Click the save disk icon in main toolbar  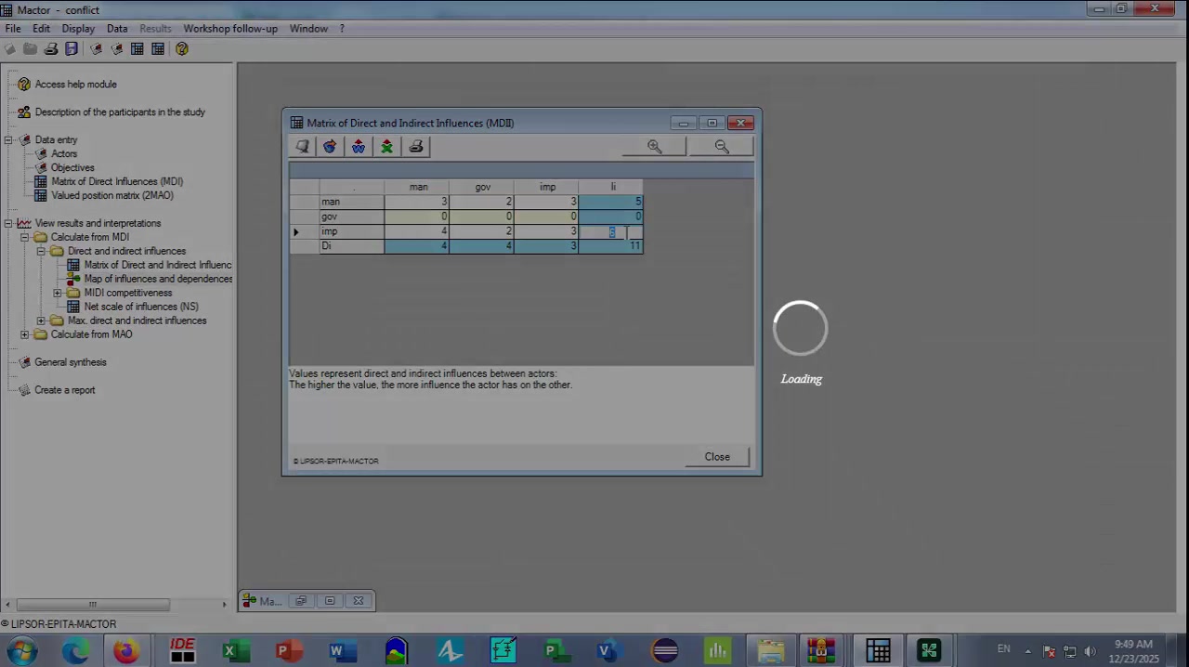72,49
